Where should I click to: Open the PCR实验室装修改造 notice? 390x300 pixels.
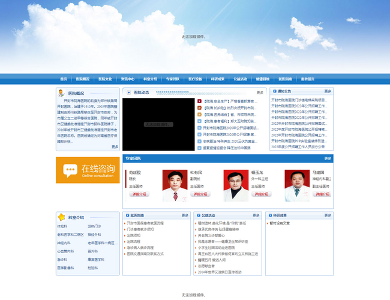(x=299, y=141)
